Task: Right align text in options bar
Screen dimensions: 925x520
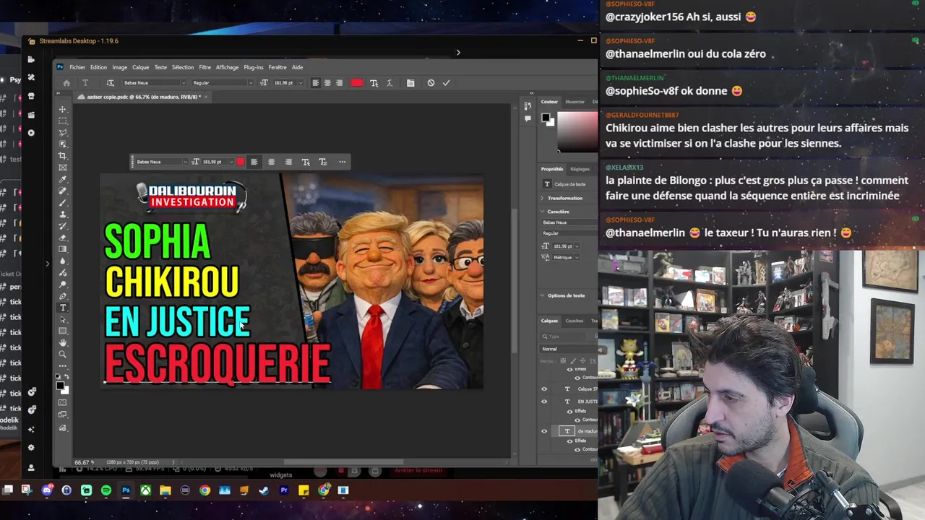Action: (339, 83)
